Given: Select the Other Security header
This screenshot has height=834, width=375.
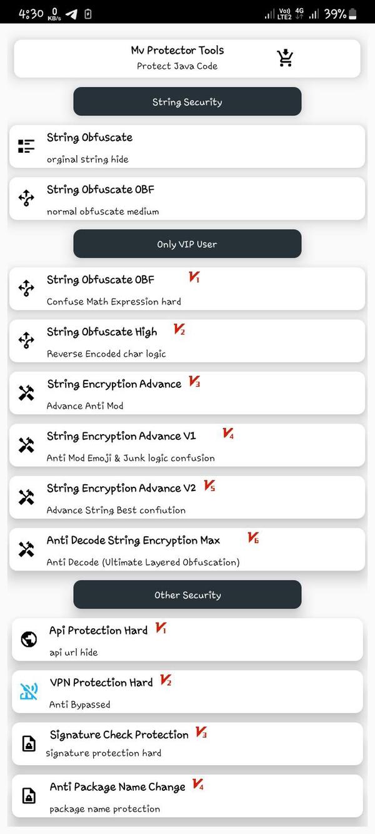Looking at the screenshot, I should point(187,594).
